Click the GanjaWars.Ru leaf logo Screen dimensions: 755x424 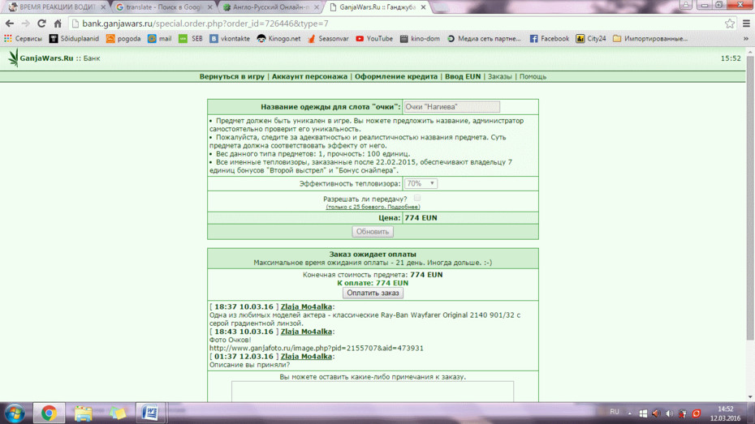(13, 58)
